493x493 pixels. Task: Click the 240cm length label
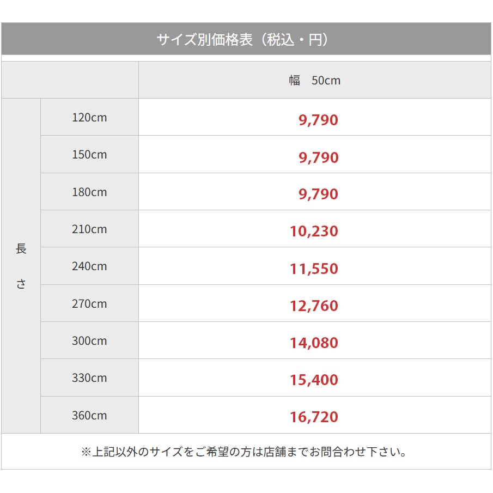89,266
